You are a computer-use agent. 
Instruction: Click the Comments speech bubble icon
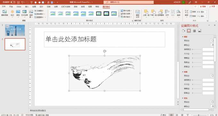[195, 6]
